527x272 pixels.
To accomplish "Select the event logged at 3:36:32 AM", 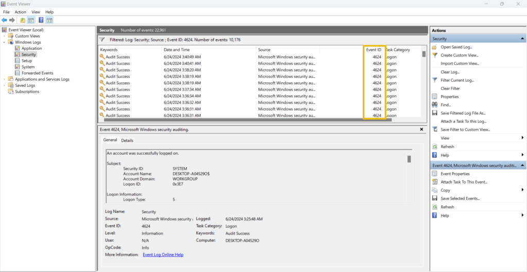I will click(260, 102).
